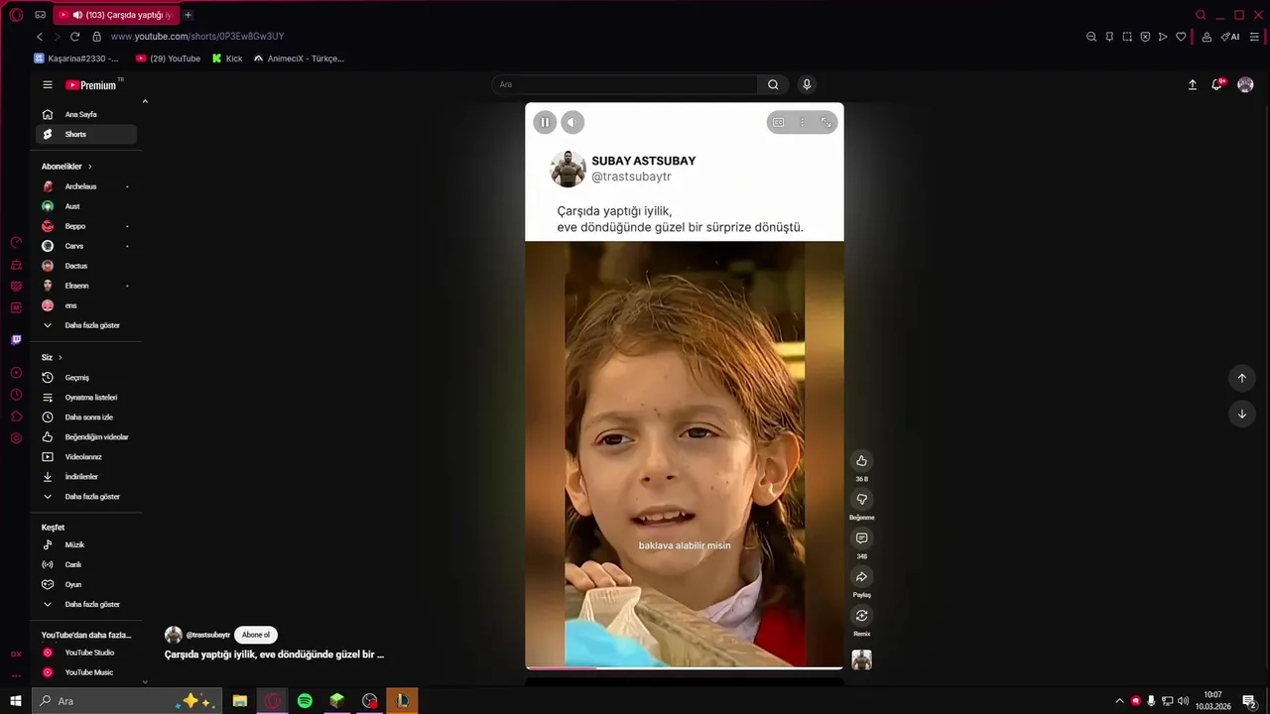Start voice search with the microphone
1270x714 pixels.
(x=807, y=84)
